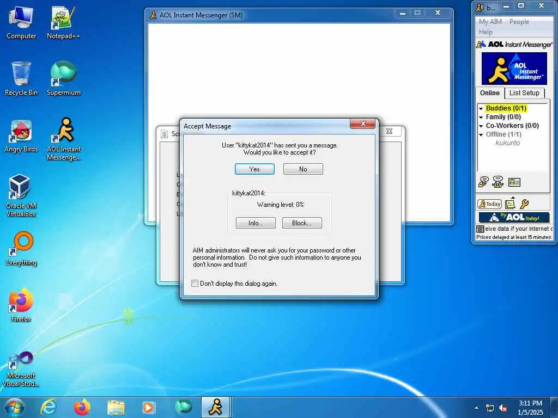Accept the message with Yes

click(x=254, y=169)
